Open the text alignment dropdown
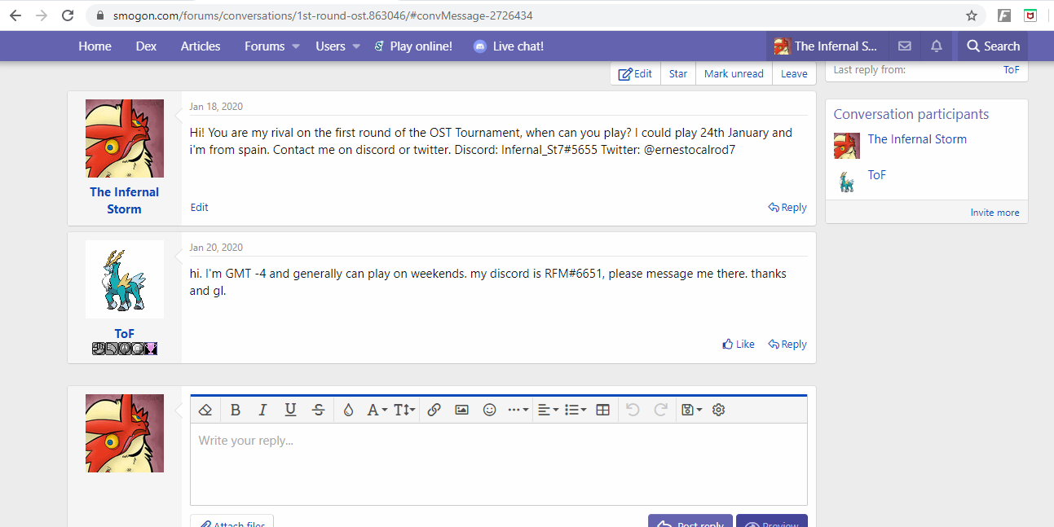Viewport: 1054px width, 527px height. click(546, 410)
